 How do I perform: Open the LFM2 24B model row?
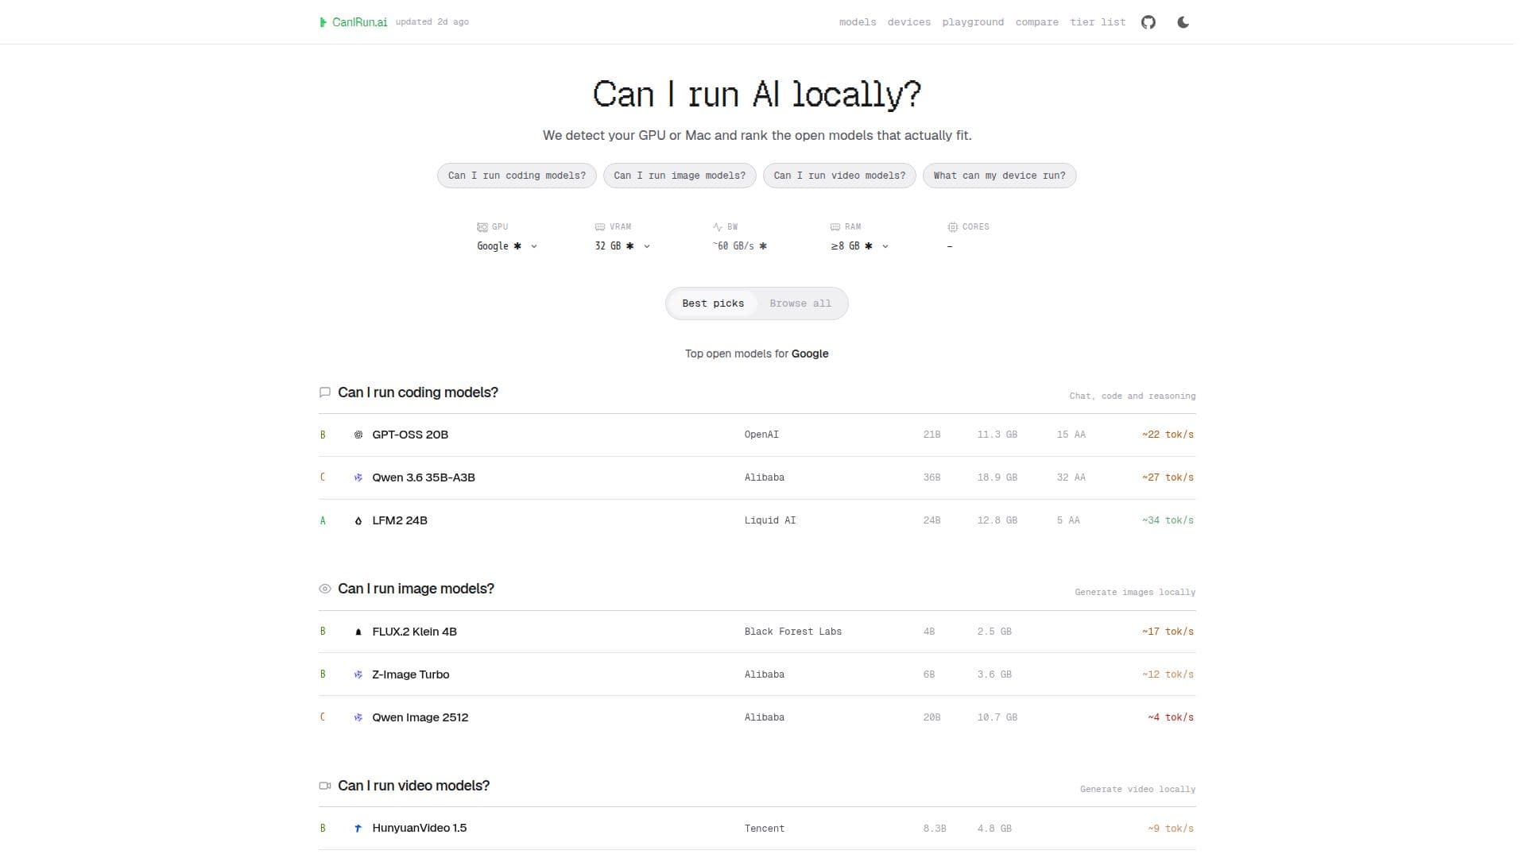757,520
